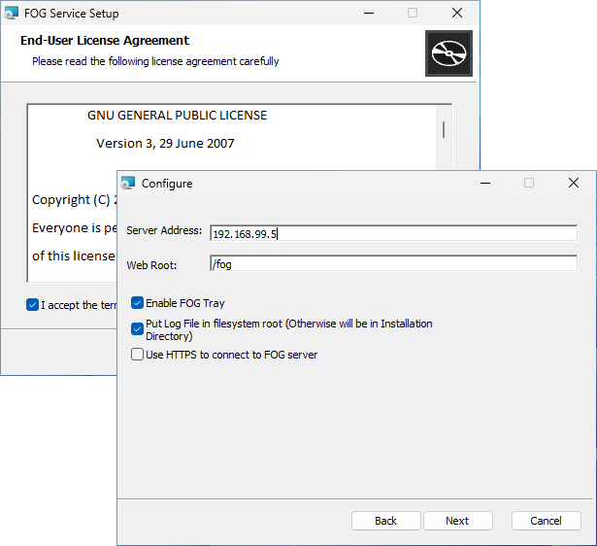The height and width of the screenshot is (546, 597).
Task: Cancel the Configure dialog
Action: [546, 521]
